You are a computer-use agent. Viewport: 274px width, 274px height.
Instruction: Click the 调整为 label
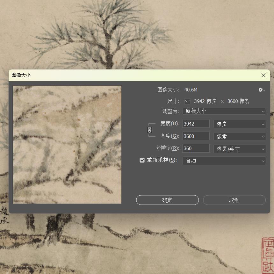point(171,111)
